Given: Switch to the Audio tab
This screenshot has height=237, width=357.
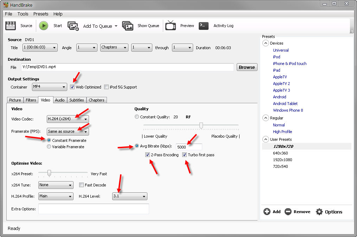Looking at the screenshot, I should tap(60, 100).
